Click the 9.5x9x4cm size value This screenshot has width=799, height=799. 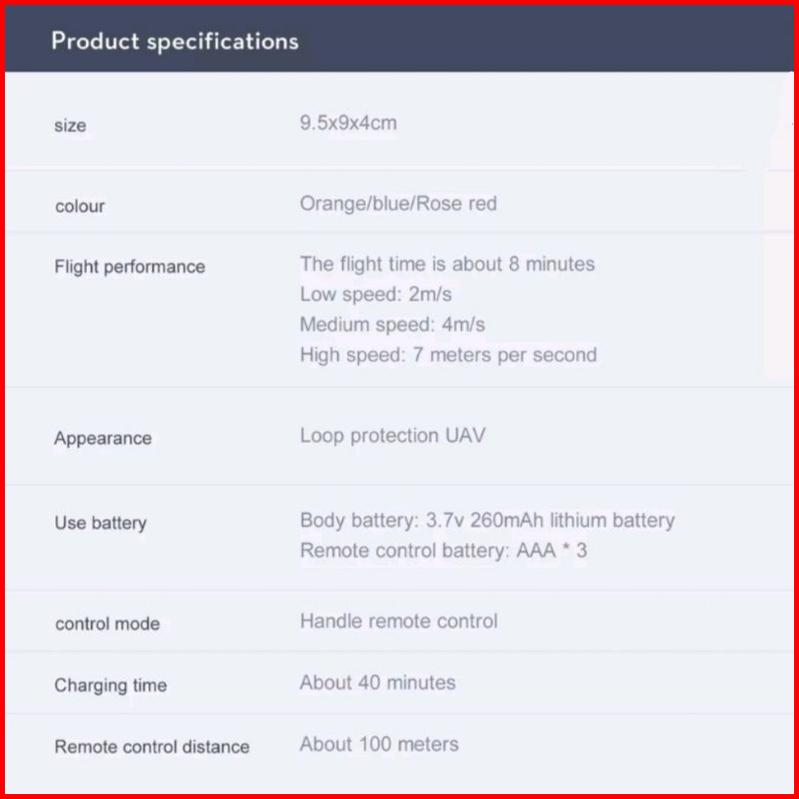tap(348, 123)
